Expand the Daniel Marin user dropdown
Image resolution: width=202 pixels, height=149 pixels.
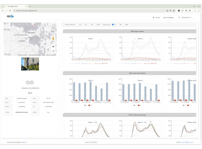pos(186,17)
